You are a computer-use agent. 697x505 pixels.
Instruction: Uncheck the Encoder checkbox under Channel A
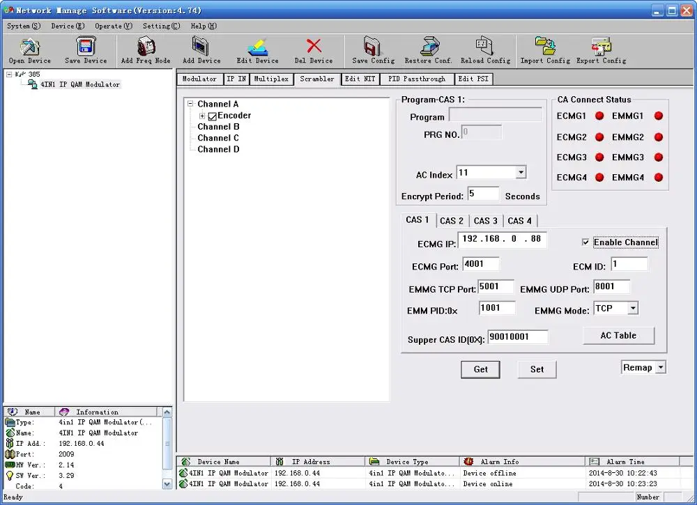click(213, 116)
